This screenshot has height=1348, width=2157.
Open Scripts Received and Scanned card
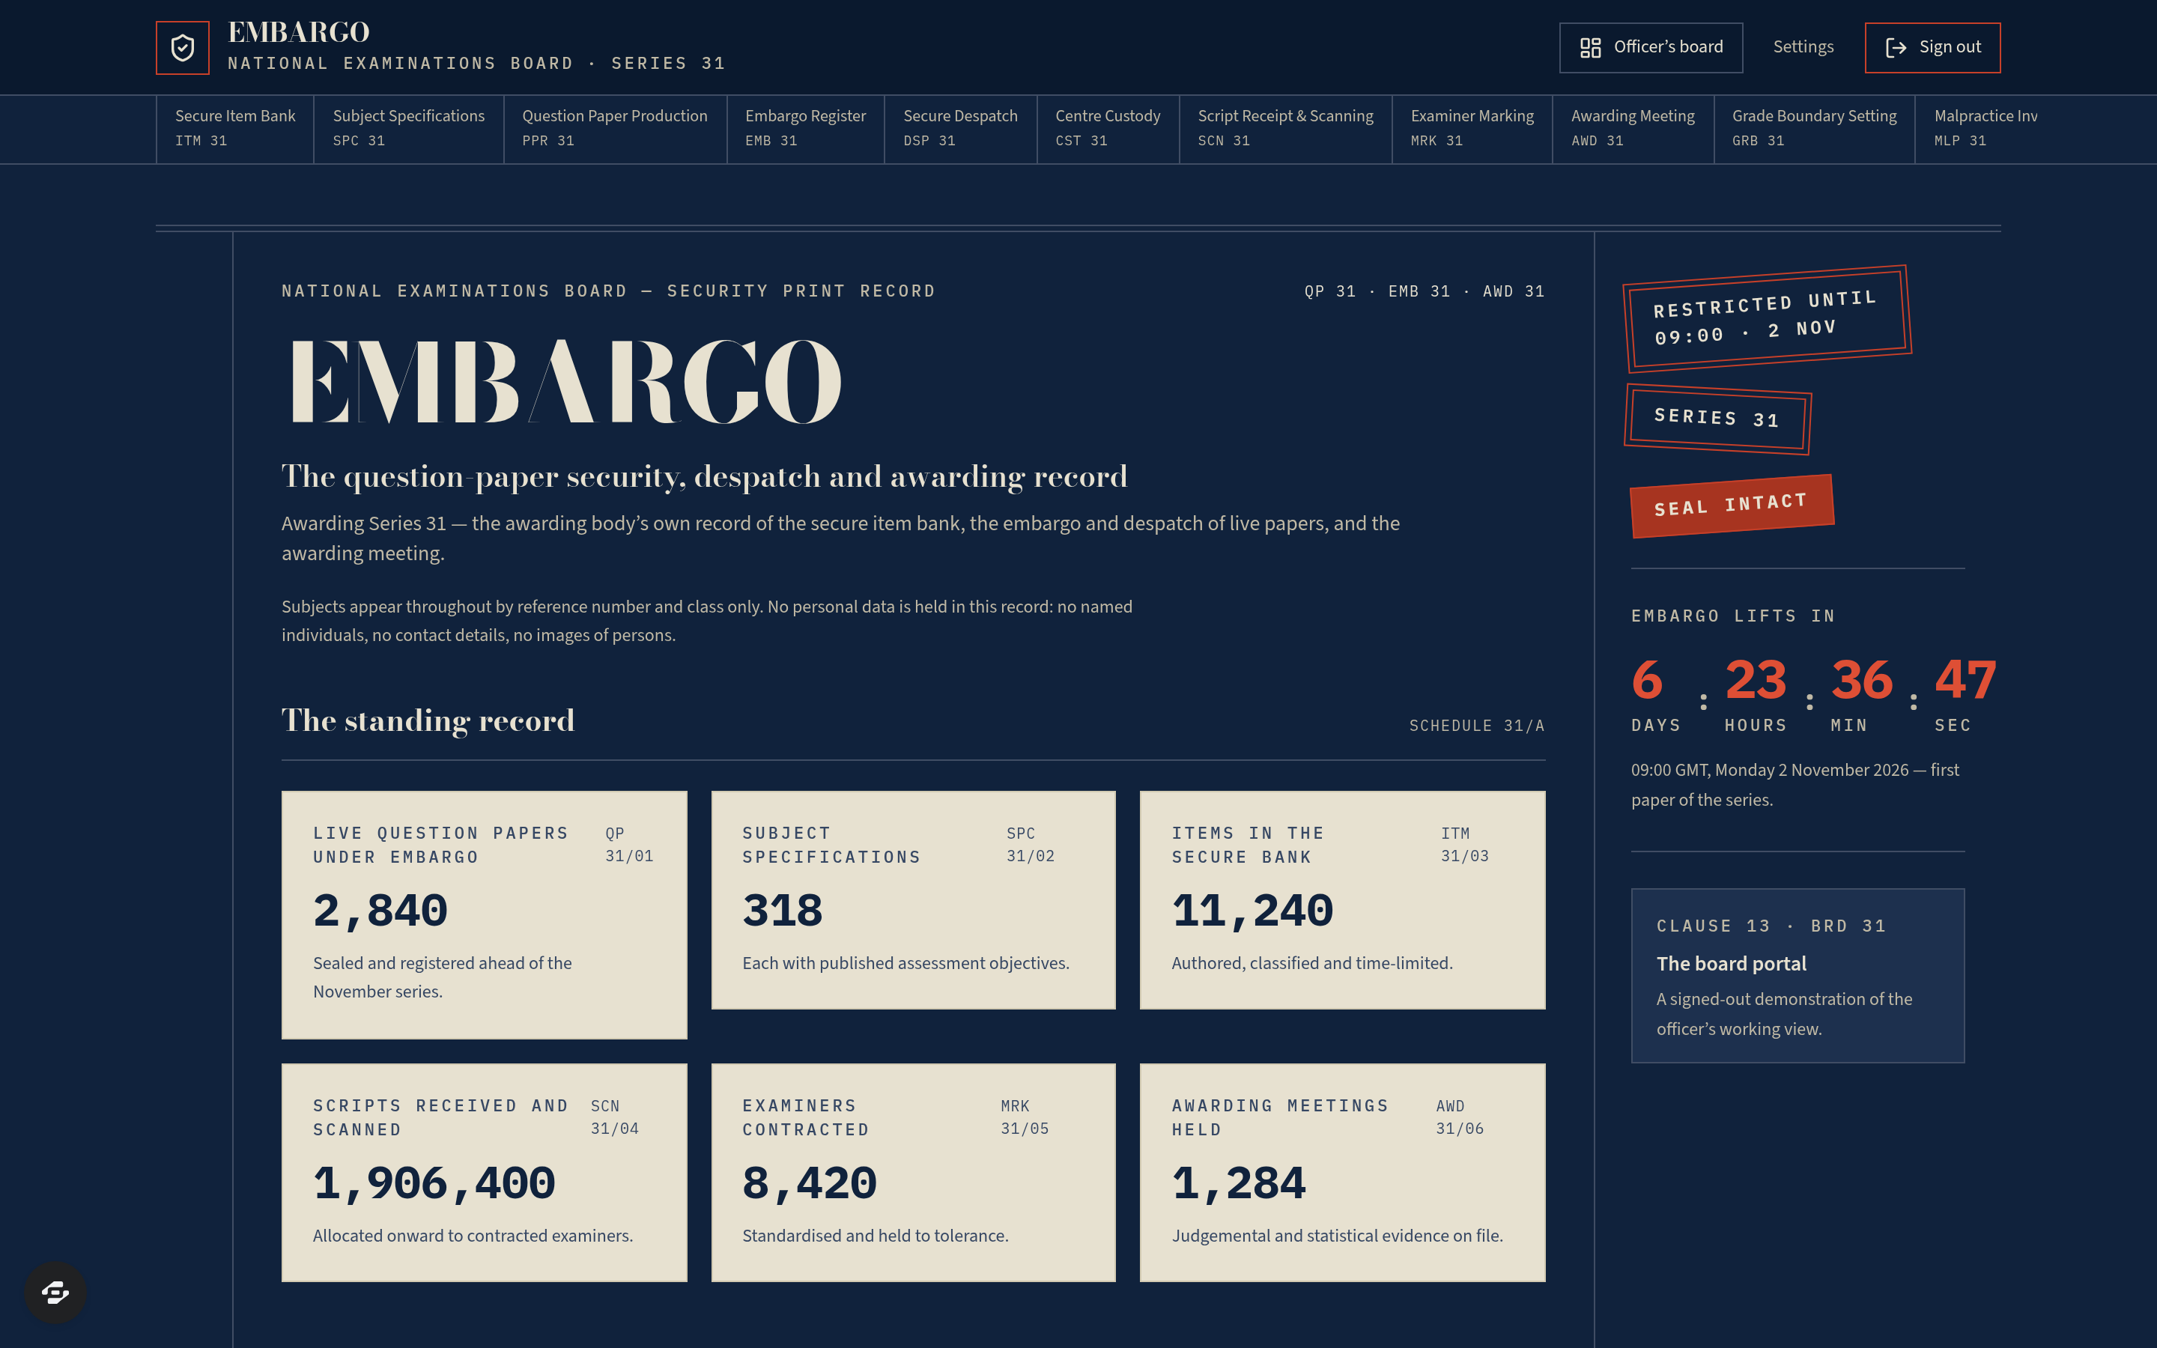(484, 1172)
